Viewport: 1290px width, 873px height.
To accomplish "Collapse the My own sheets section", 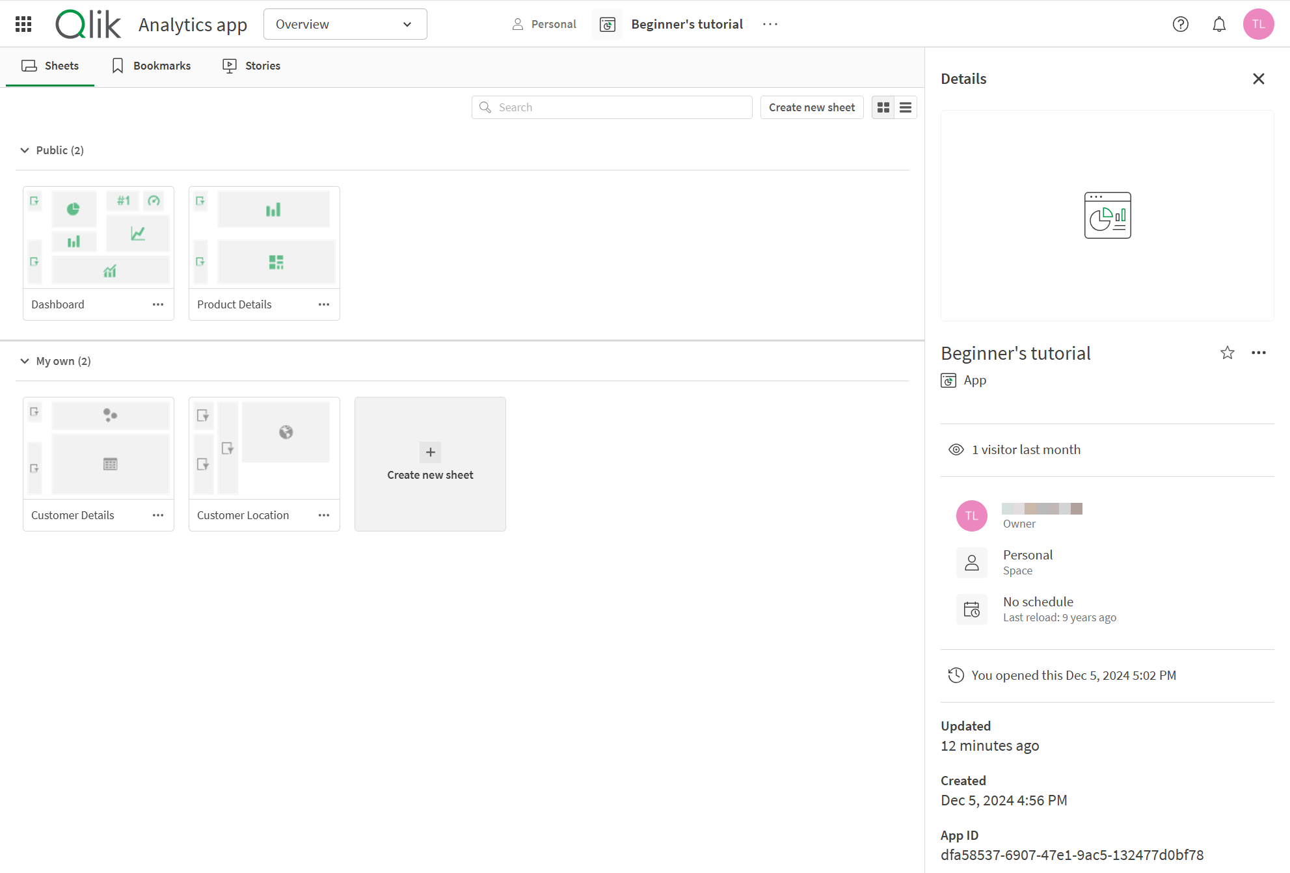I will 24,360.
